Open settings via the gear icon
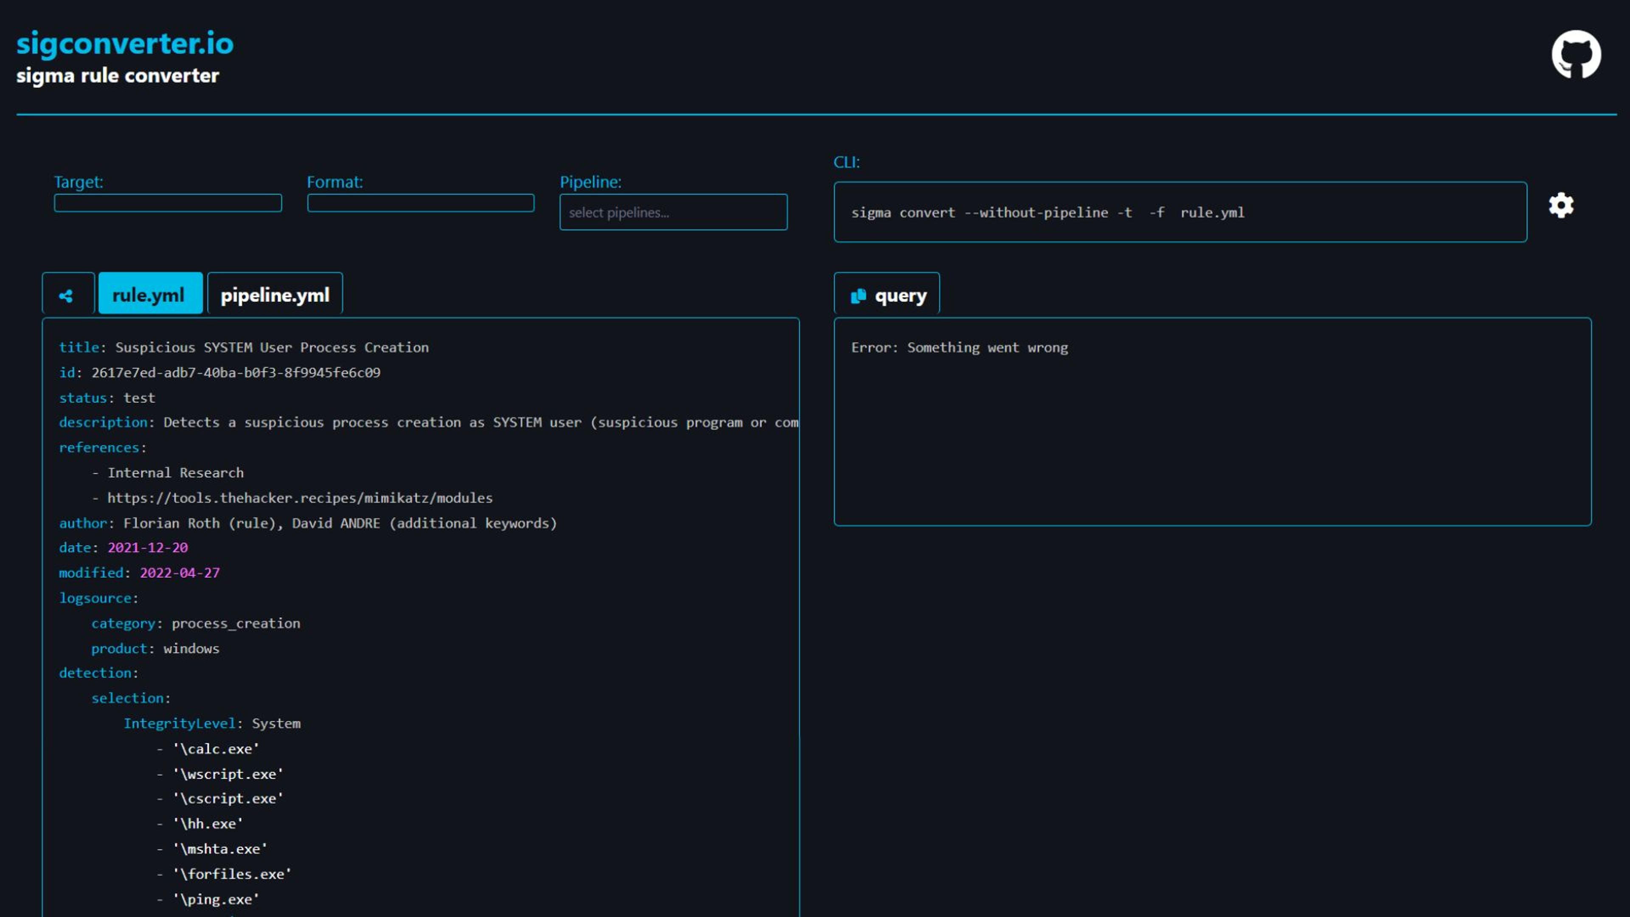1630x917 pixels. (x=1561, y=205)
